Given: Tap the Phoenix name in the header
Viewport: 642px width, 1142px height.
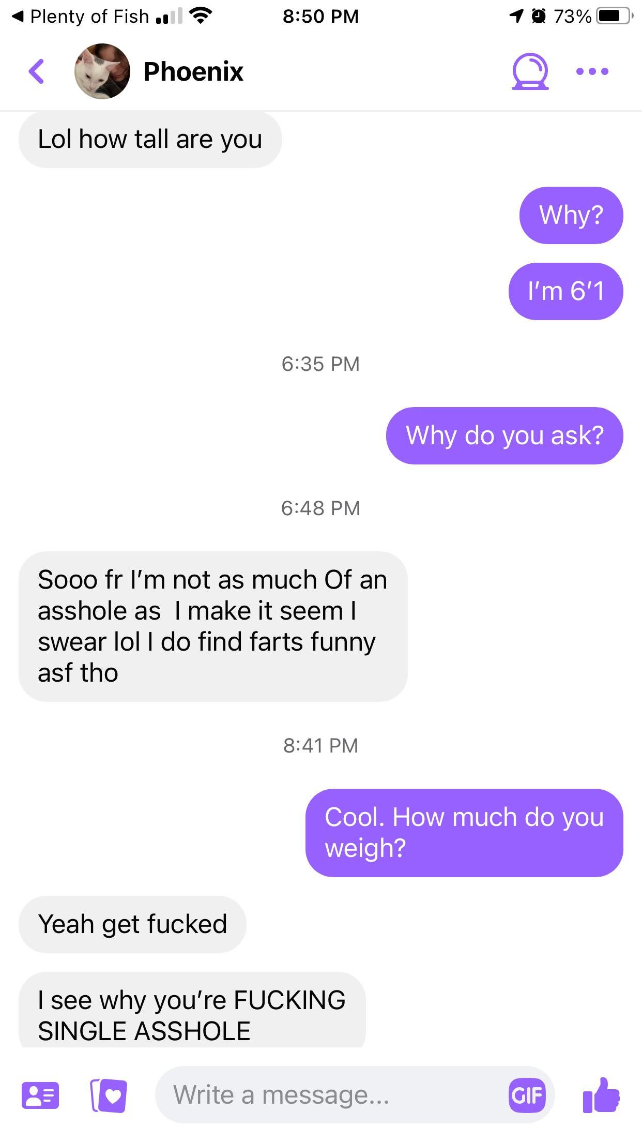Looking at the screenshot, I should 193,71.
